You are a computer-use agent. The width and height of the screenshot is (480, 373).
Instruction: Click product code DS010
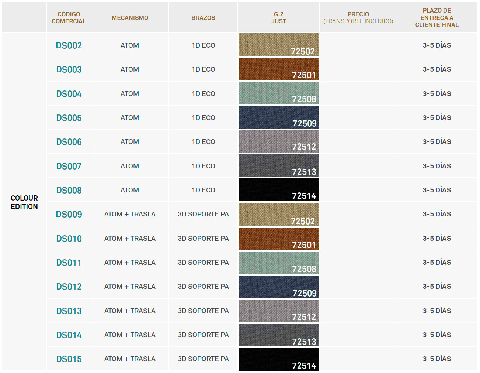[69, 239]
